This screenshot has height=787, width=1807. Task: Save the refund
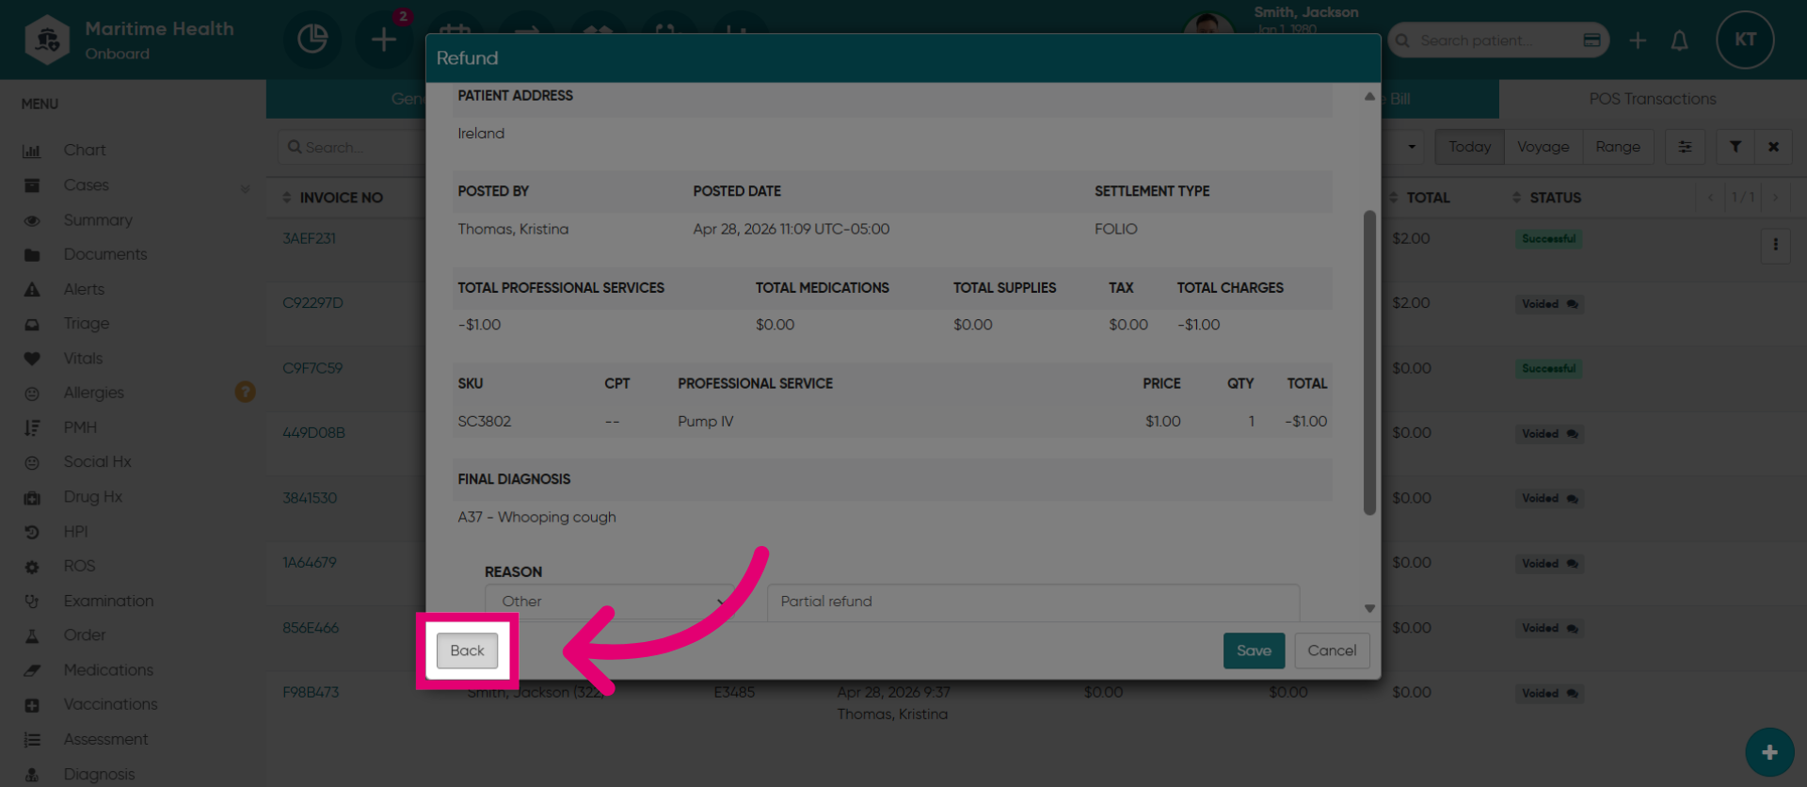tap(1254, 650)
